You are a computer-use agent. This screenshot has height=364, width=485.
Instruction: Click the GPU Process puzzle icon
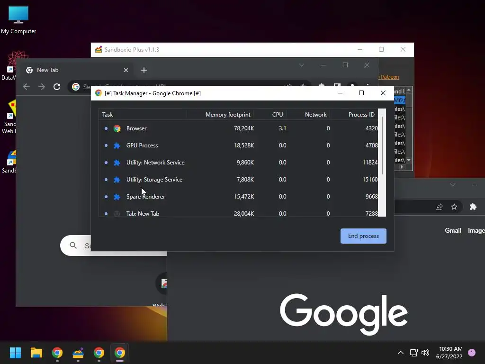pyautogui.click(x=117, y=146)
